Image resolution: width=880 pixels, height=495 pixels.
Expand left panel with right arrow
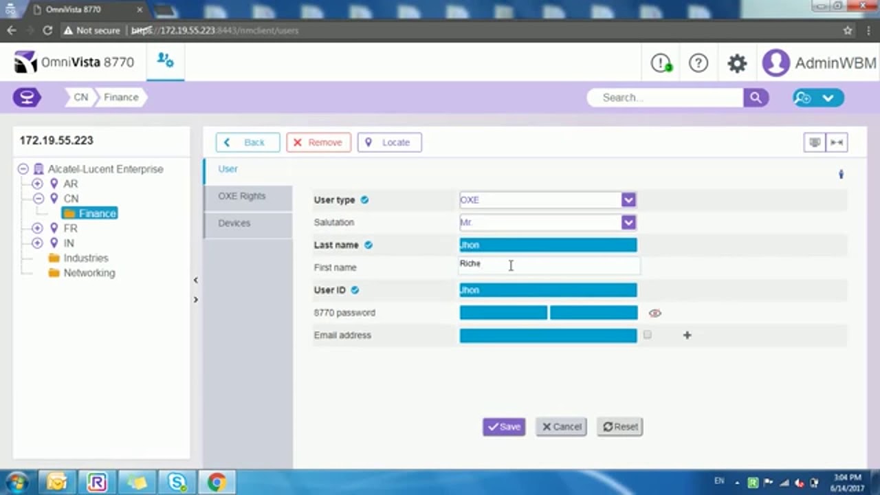click(195, 300)
